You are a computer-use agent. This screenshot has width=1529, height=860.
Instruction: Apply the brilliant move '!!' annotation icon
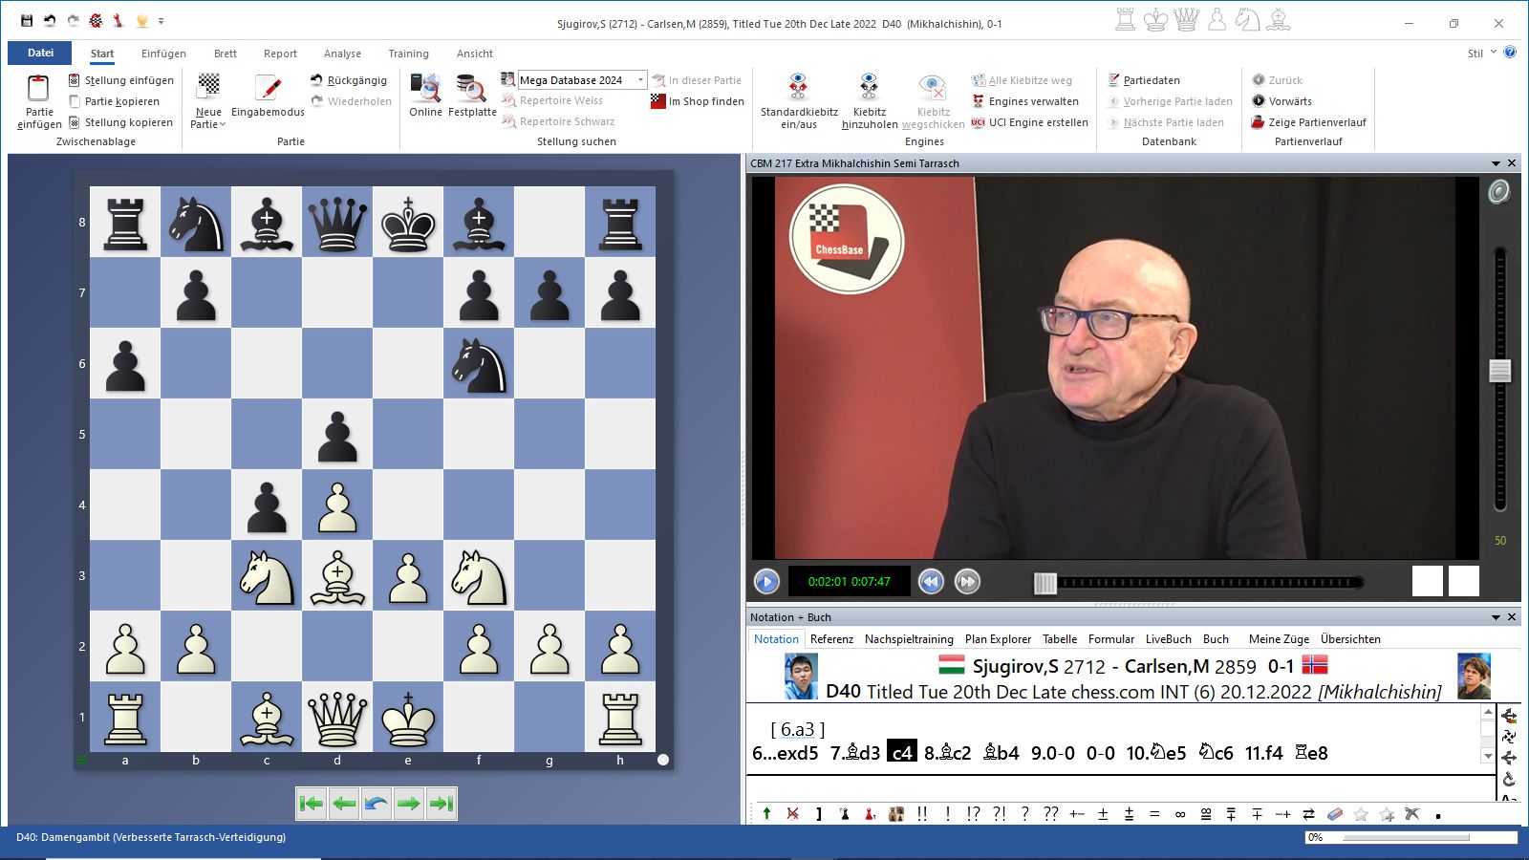coord(920,813)
